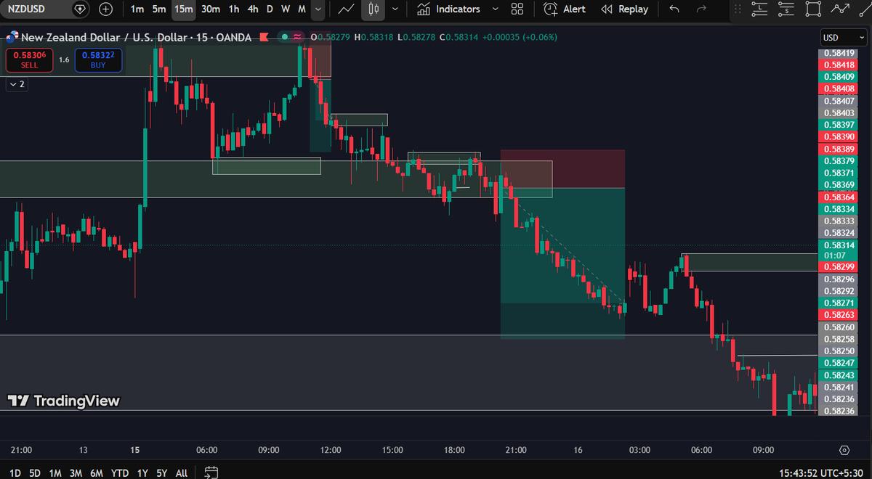
Task: Add a symbol to compare with the plus icon
Action: click(106, 9)
